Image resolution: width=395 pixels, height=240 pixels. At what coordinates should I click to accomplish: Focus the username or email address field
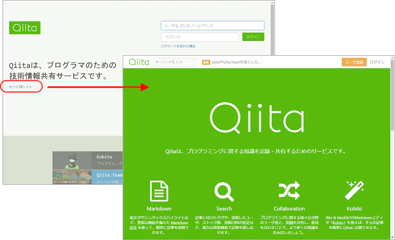212,26
